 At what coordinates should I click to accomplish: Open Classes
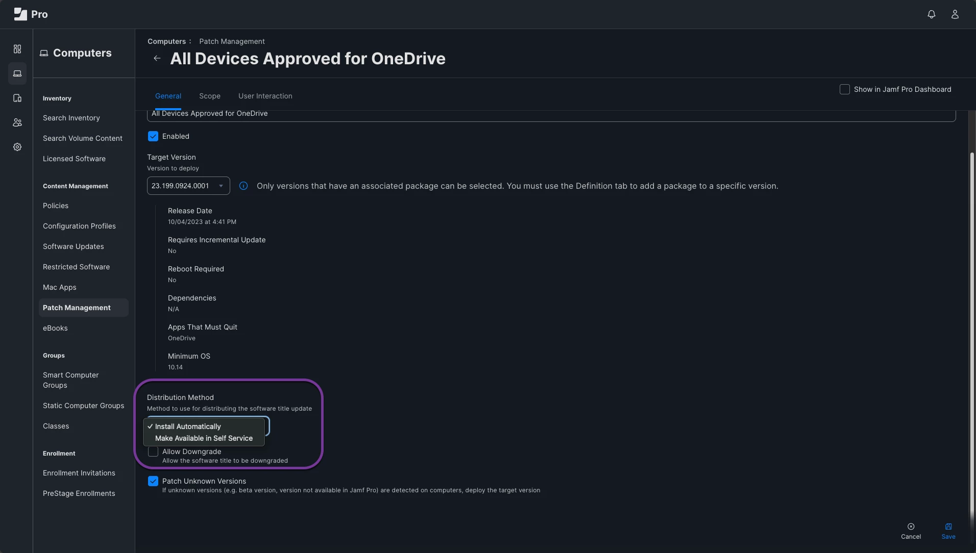[x=56, y=426]
